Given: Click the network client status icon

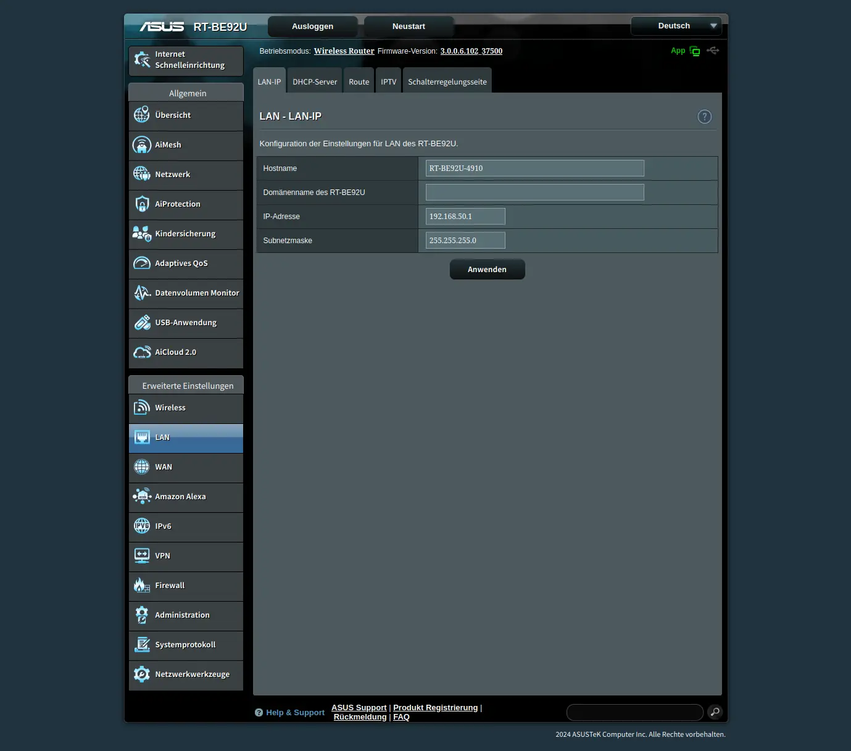Looking at the screenshot, I should point(695,51).
